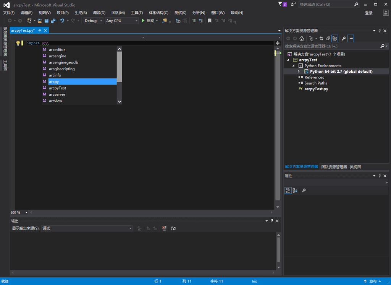Screen dimensions: 391x285
Task: Pin the arcpyTest.py editor tab
Action: point(40,31)
